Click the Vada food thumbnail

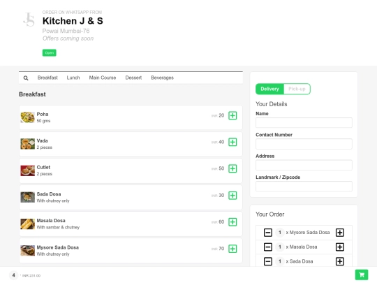pyautogui.click(x=28, y=144)
